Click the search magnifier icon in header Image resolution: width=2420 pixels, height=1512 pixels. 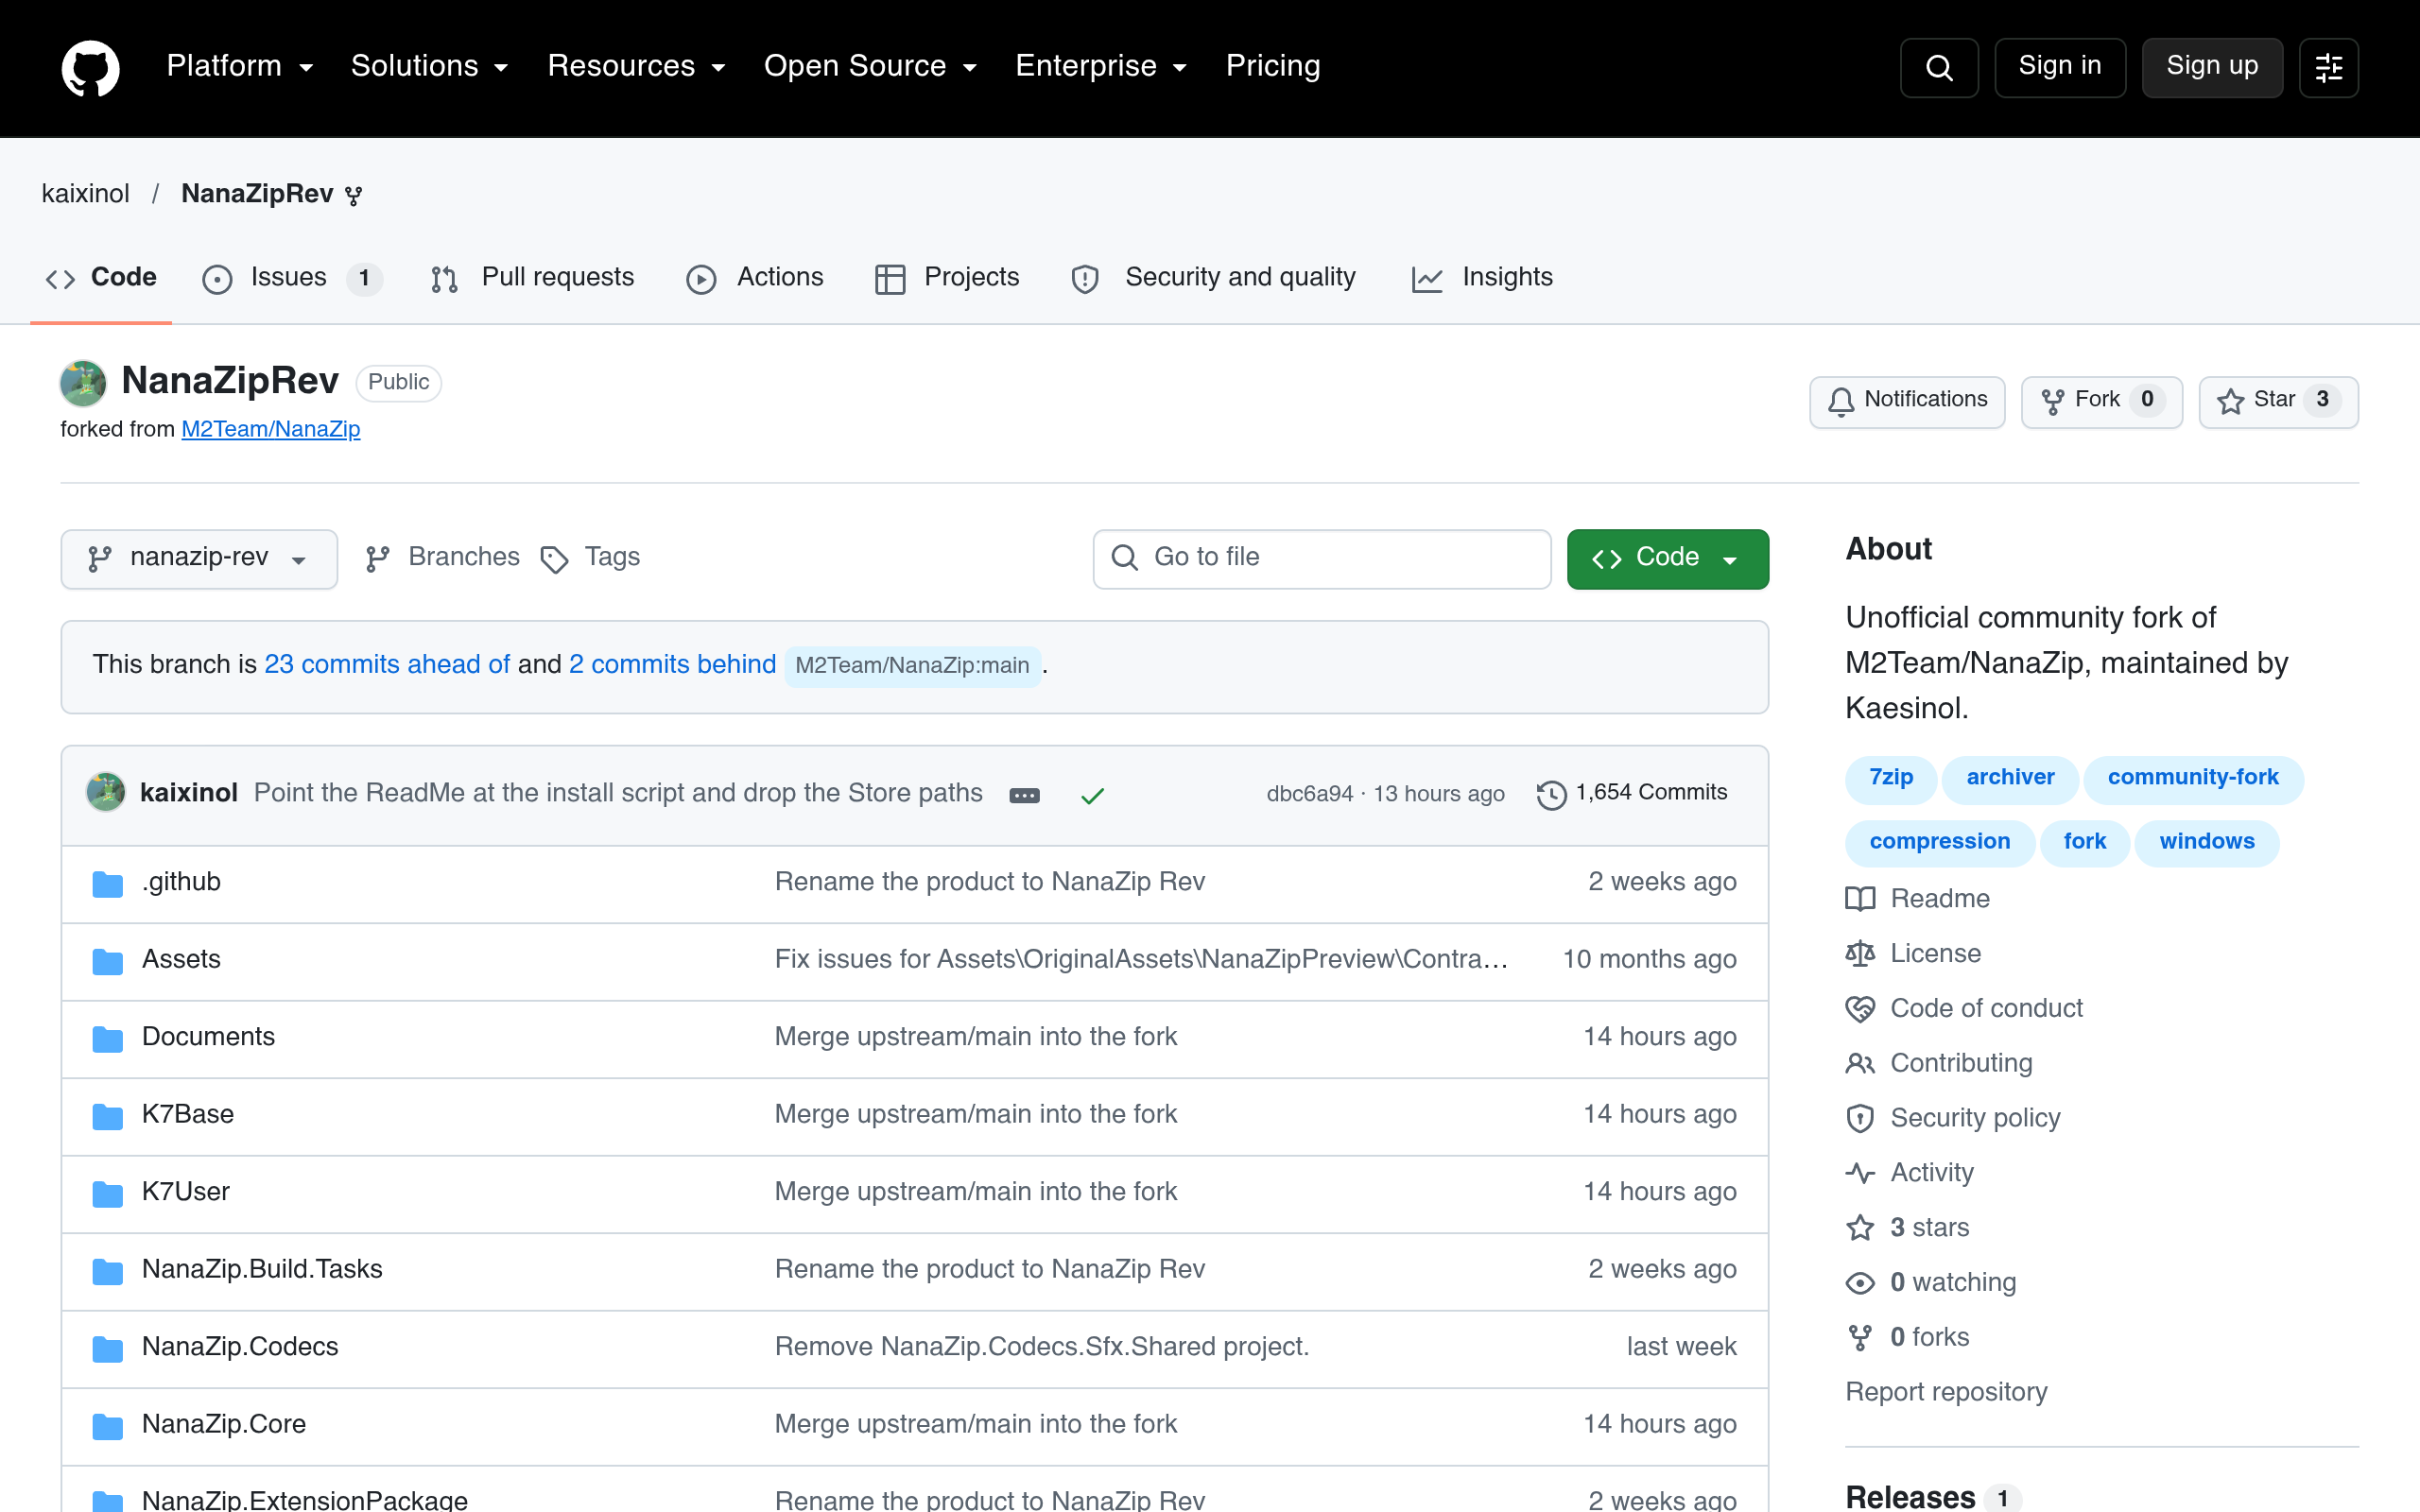1938,68
